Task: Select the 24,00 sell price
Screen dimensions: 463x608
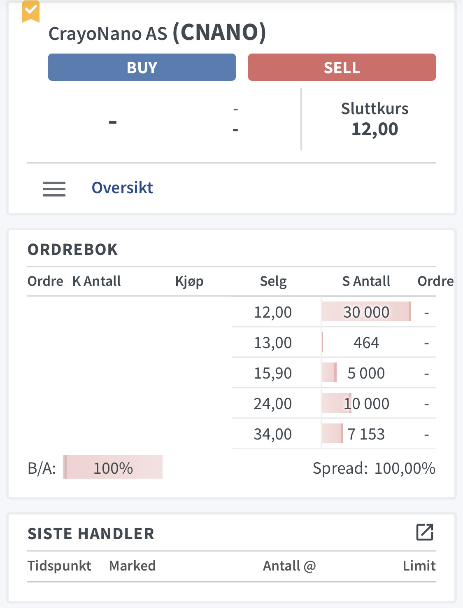Action: (x=272, y=404)
